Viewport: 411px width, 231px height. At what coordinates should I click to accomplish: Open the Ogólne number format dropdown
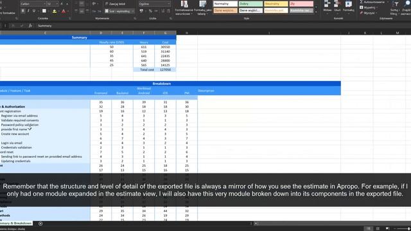[168, 4]
